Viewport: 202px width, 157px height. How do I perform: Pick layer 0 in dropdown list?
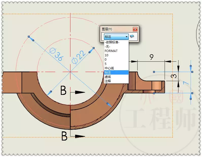tap(116, 59)
